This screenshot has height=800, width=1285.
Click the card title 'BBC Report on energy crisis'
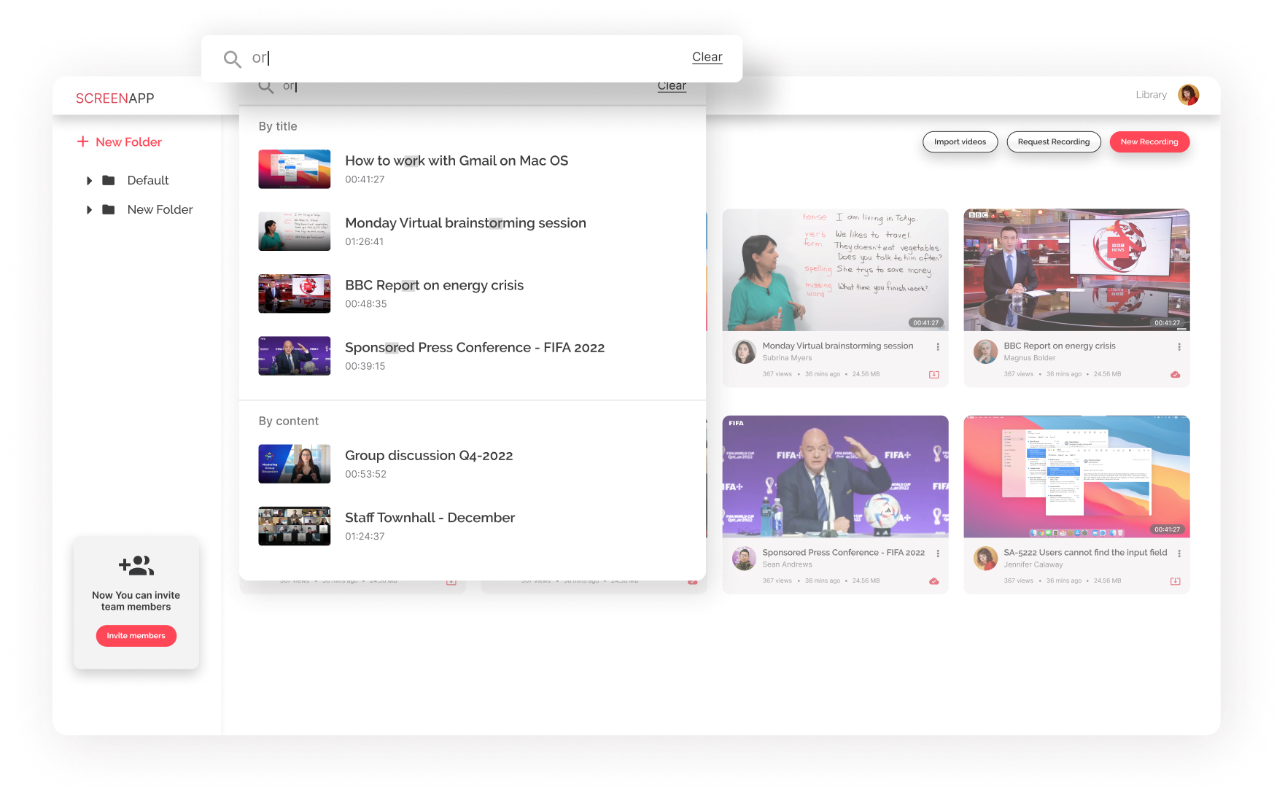coord(1060,346)
